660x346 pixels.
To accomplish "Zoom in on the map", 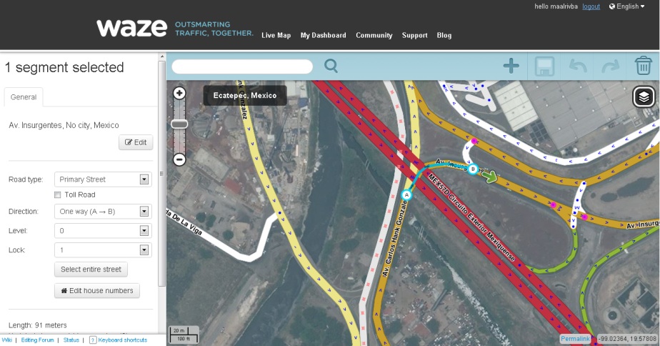I will [x=179, y=93].
